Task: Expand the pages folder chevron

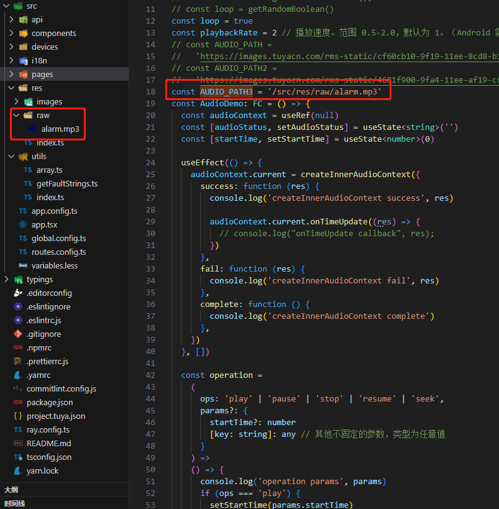Action: pyautogui.click(x=11, y=74)
